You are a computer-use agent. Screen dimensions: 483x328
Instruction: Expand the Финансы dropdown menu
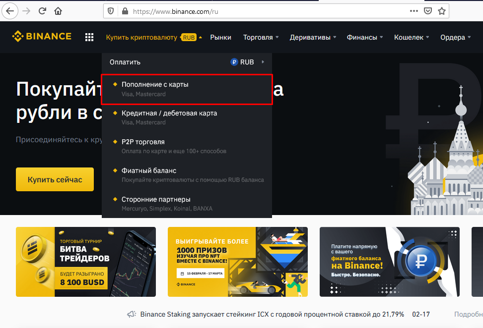tap(365, 37)
